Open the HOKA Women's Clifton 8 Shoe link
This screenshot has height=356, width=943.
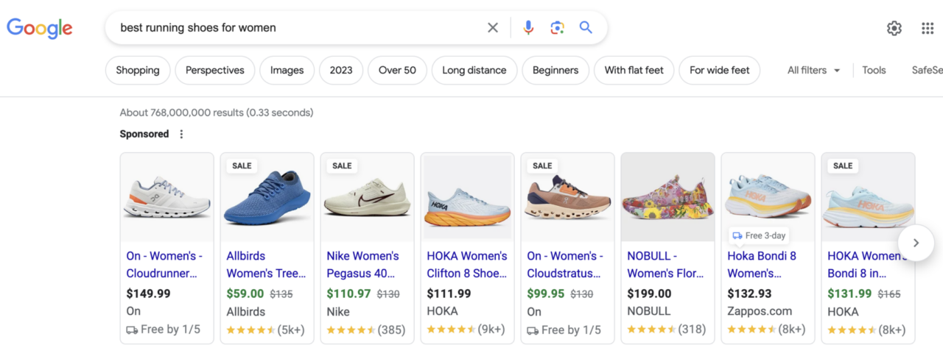point(467,265)
